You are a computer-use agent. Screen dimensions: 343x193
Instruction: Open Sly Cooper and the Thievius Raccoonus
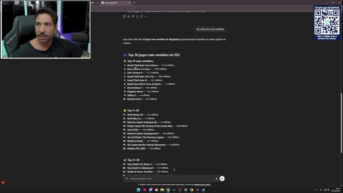(x=146, y=145)
